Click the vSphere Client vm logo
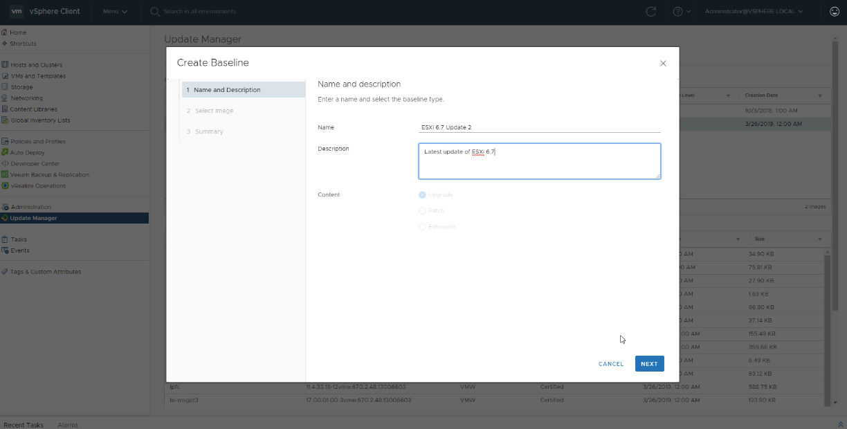This screenshot has height=429, width=847. click(16, 11)
